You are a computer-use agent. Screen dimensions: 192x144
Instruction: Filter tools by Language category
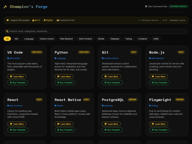(29, 39)
